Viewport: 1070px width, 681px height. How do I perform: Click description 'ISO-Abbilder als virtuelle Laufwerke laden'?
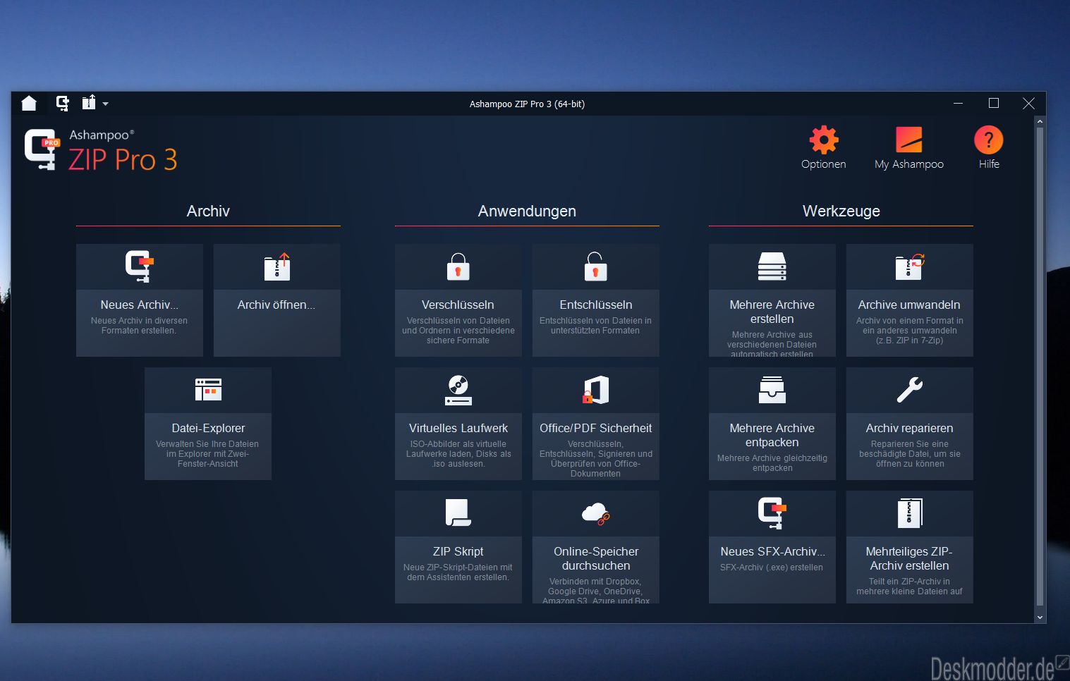coord(458,454)
